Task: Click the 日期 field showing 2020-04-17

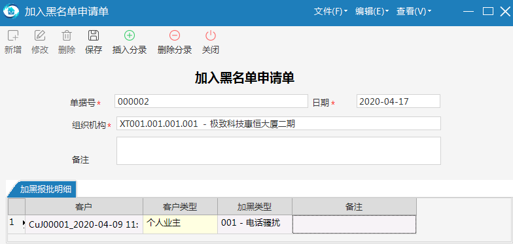Action: (398, 101)
